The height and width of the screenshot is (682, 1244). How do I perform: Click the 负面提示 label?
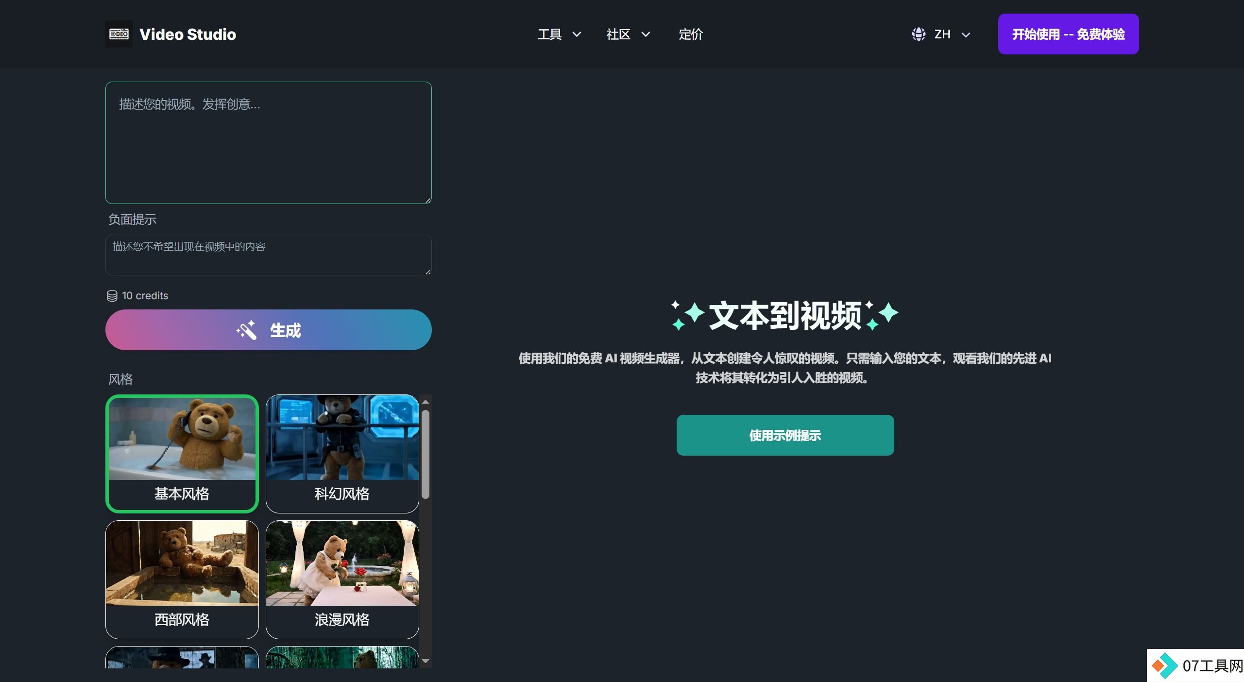[132, 220]
